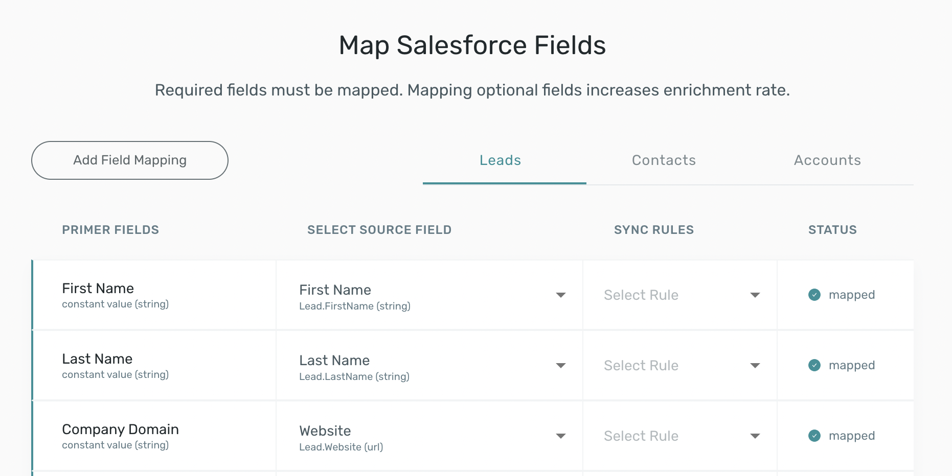Screen dimensions: 952x476
Task: Click the PRIMER FIELDS column header
Action: [x=110, y=230]
